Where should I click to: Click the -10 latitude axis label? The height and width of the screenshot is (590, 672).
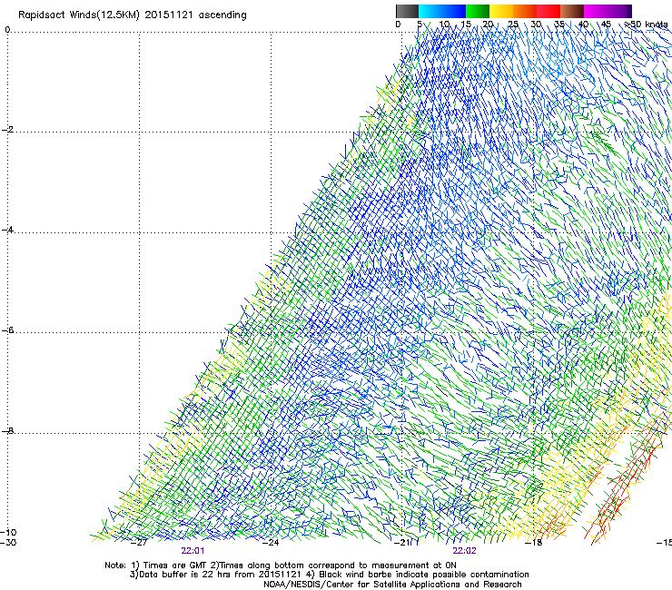8,532
